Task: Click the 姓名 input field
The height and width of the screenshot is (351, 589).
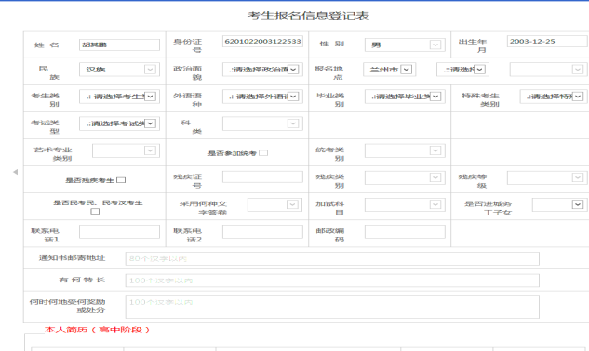Action: (x=119, y=45)
